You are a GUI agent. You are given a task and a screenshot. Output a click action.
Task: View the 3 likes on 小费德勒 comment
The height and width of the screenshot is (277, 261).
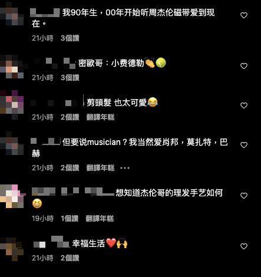(x=70, y=78)
